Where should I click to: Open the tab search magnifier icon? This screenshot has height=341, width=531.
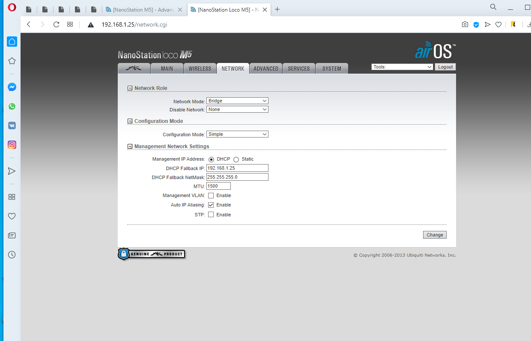coord(493,7)
